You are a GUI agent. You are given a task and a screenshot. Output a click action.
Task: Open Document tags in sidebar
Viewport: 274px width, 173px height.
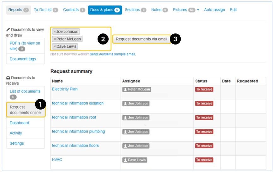pos(23,59)
